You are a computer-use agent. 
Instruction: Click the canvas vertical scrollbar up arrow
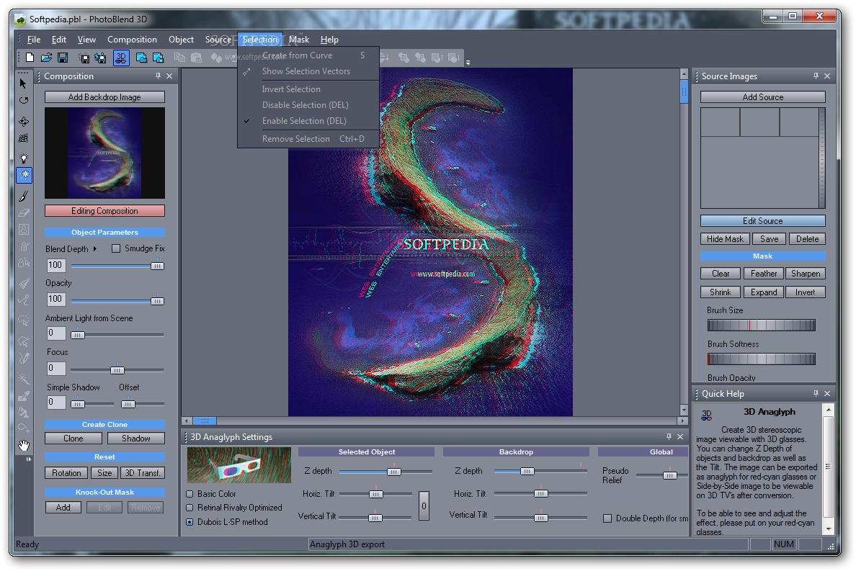(x=684, y=73)
